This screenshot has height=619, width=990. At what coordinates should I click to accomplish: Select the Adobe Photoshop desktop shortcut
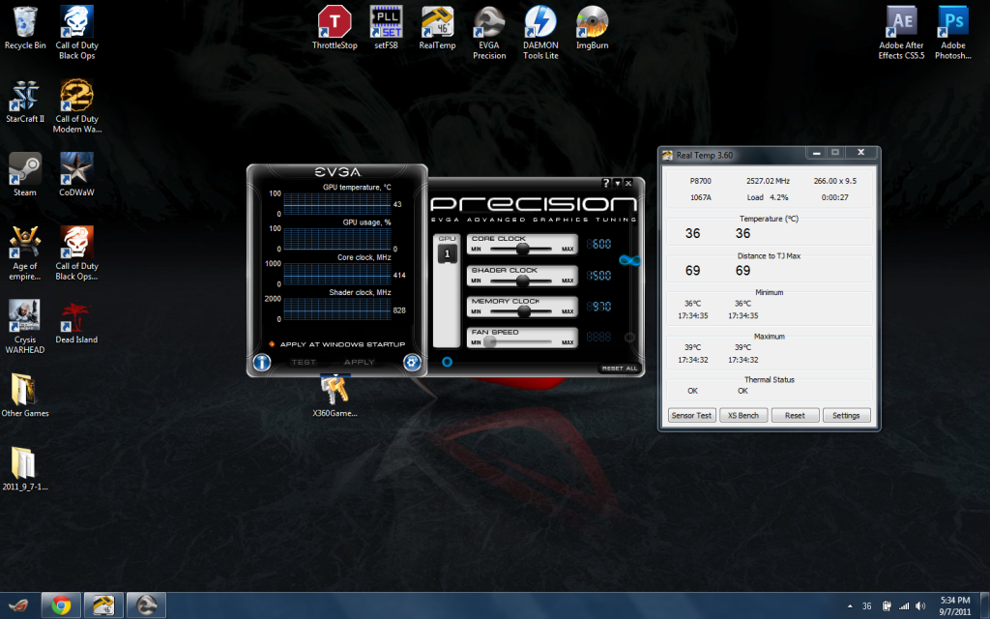[953, 33]
